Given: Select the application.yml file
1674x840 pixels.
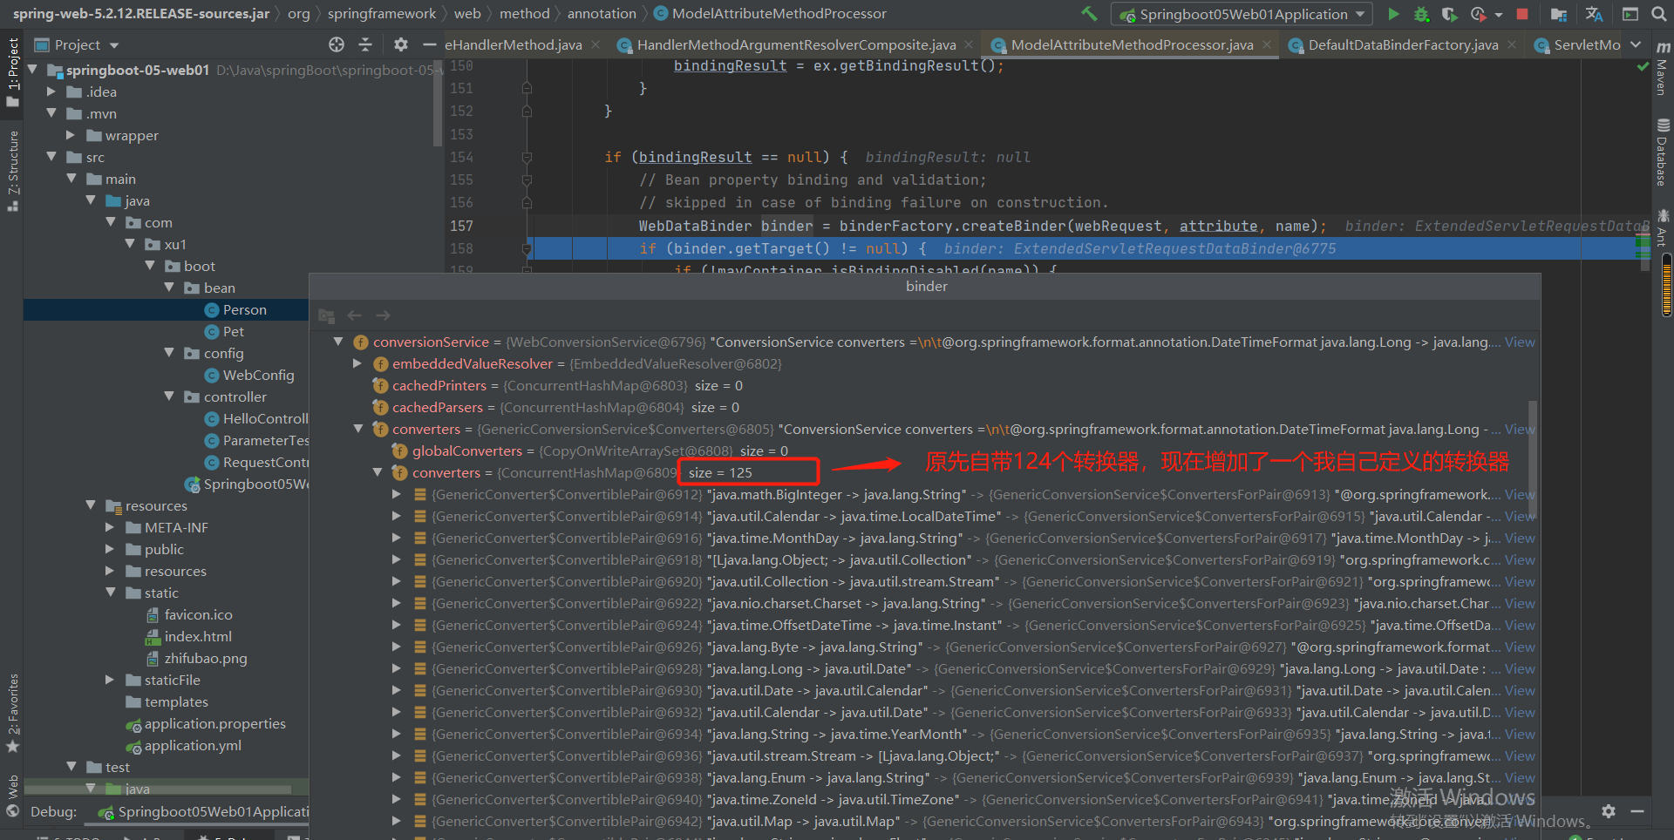Looking at the screenshot, I should tap(183, 745).
